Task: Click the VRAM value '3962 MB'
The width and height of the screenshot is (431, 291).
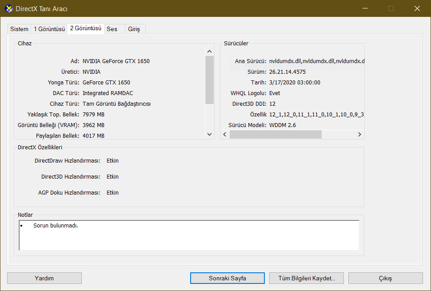Action: (x=93, y=125)
